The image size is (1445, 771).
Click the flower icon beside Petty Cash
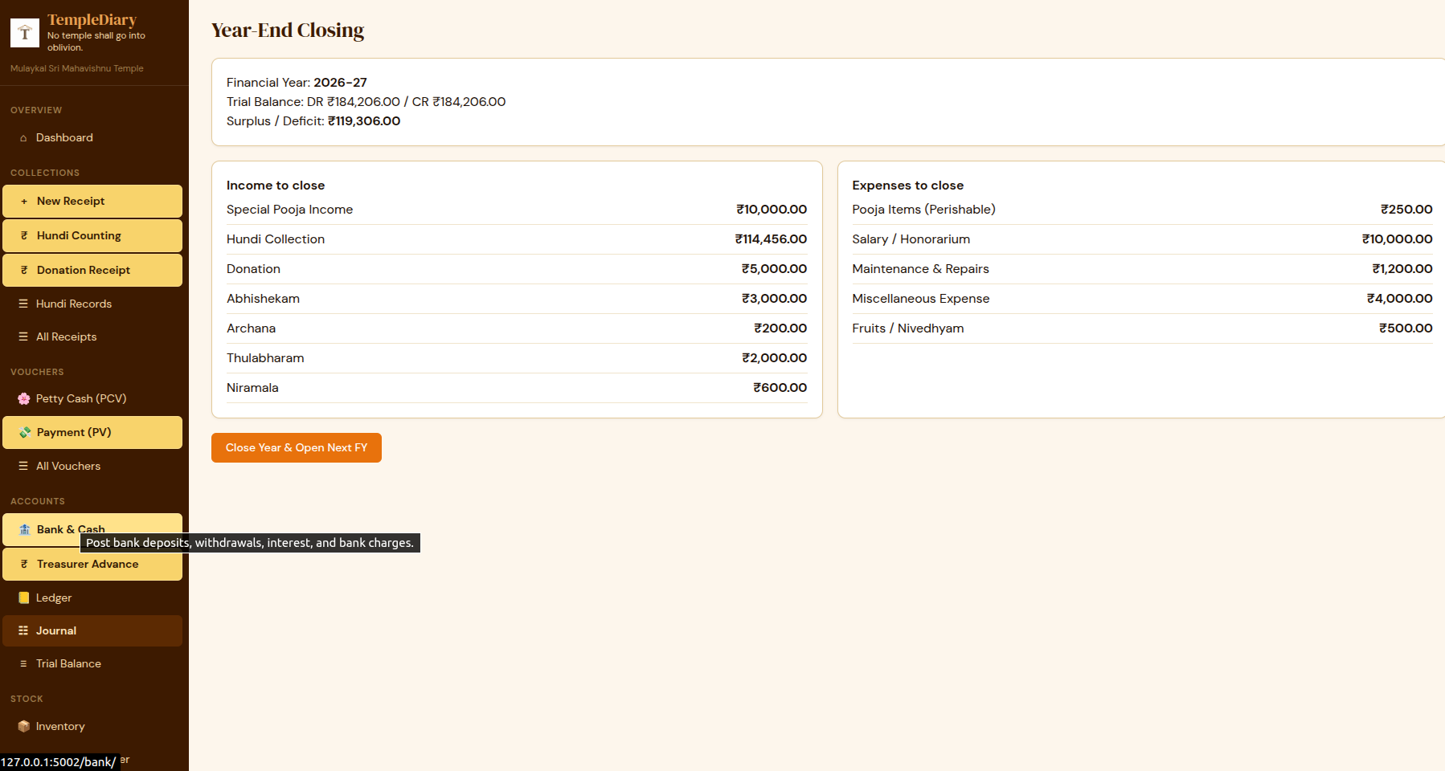24,398
